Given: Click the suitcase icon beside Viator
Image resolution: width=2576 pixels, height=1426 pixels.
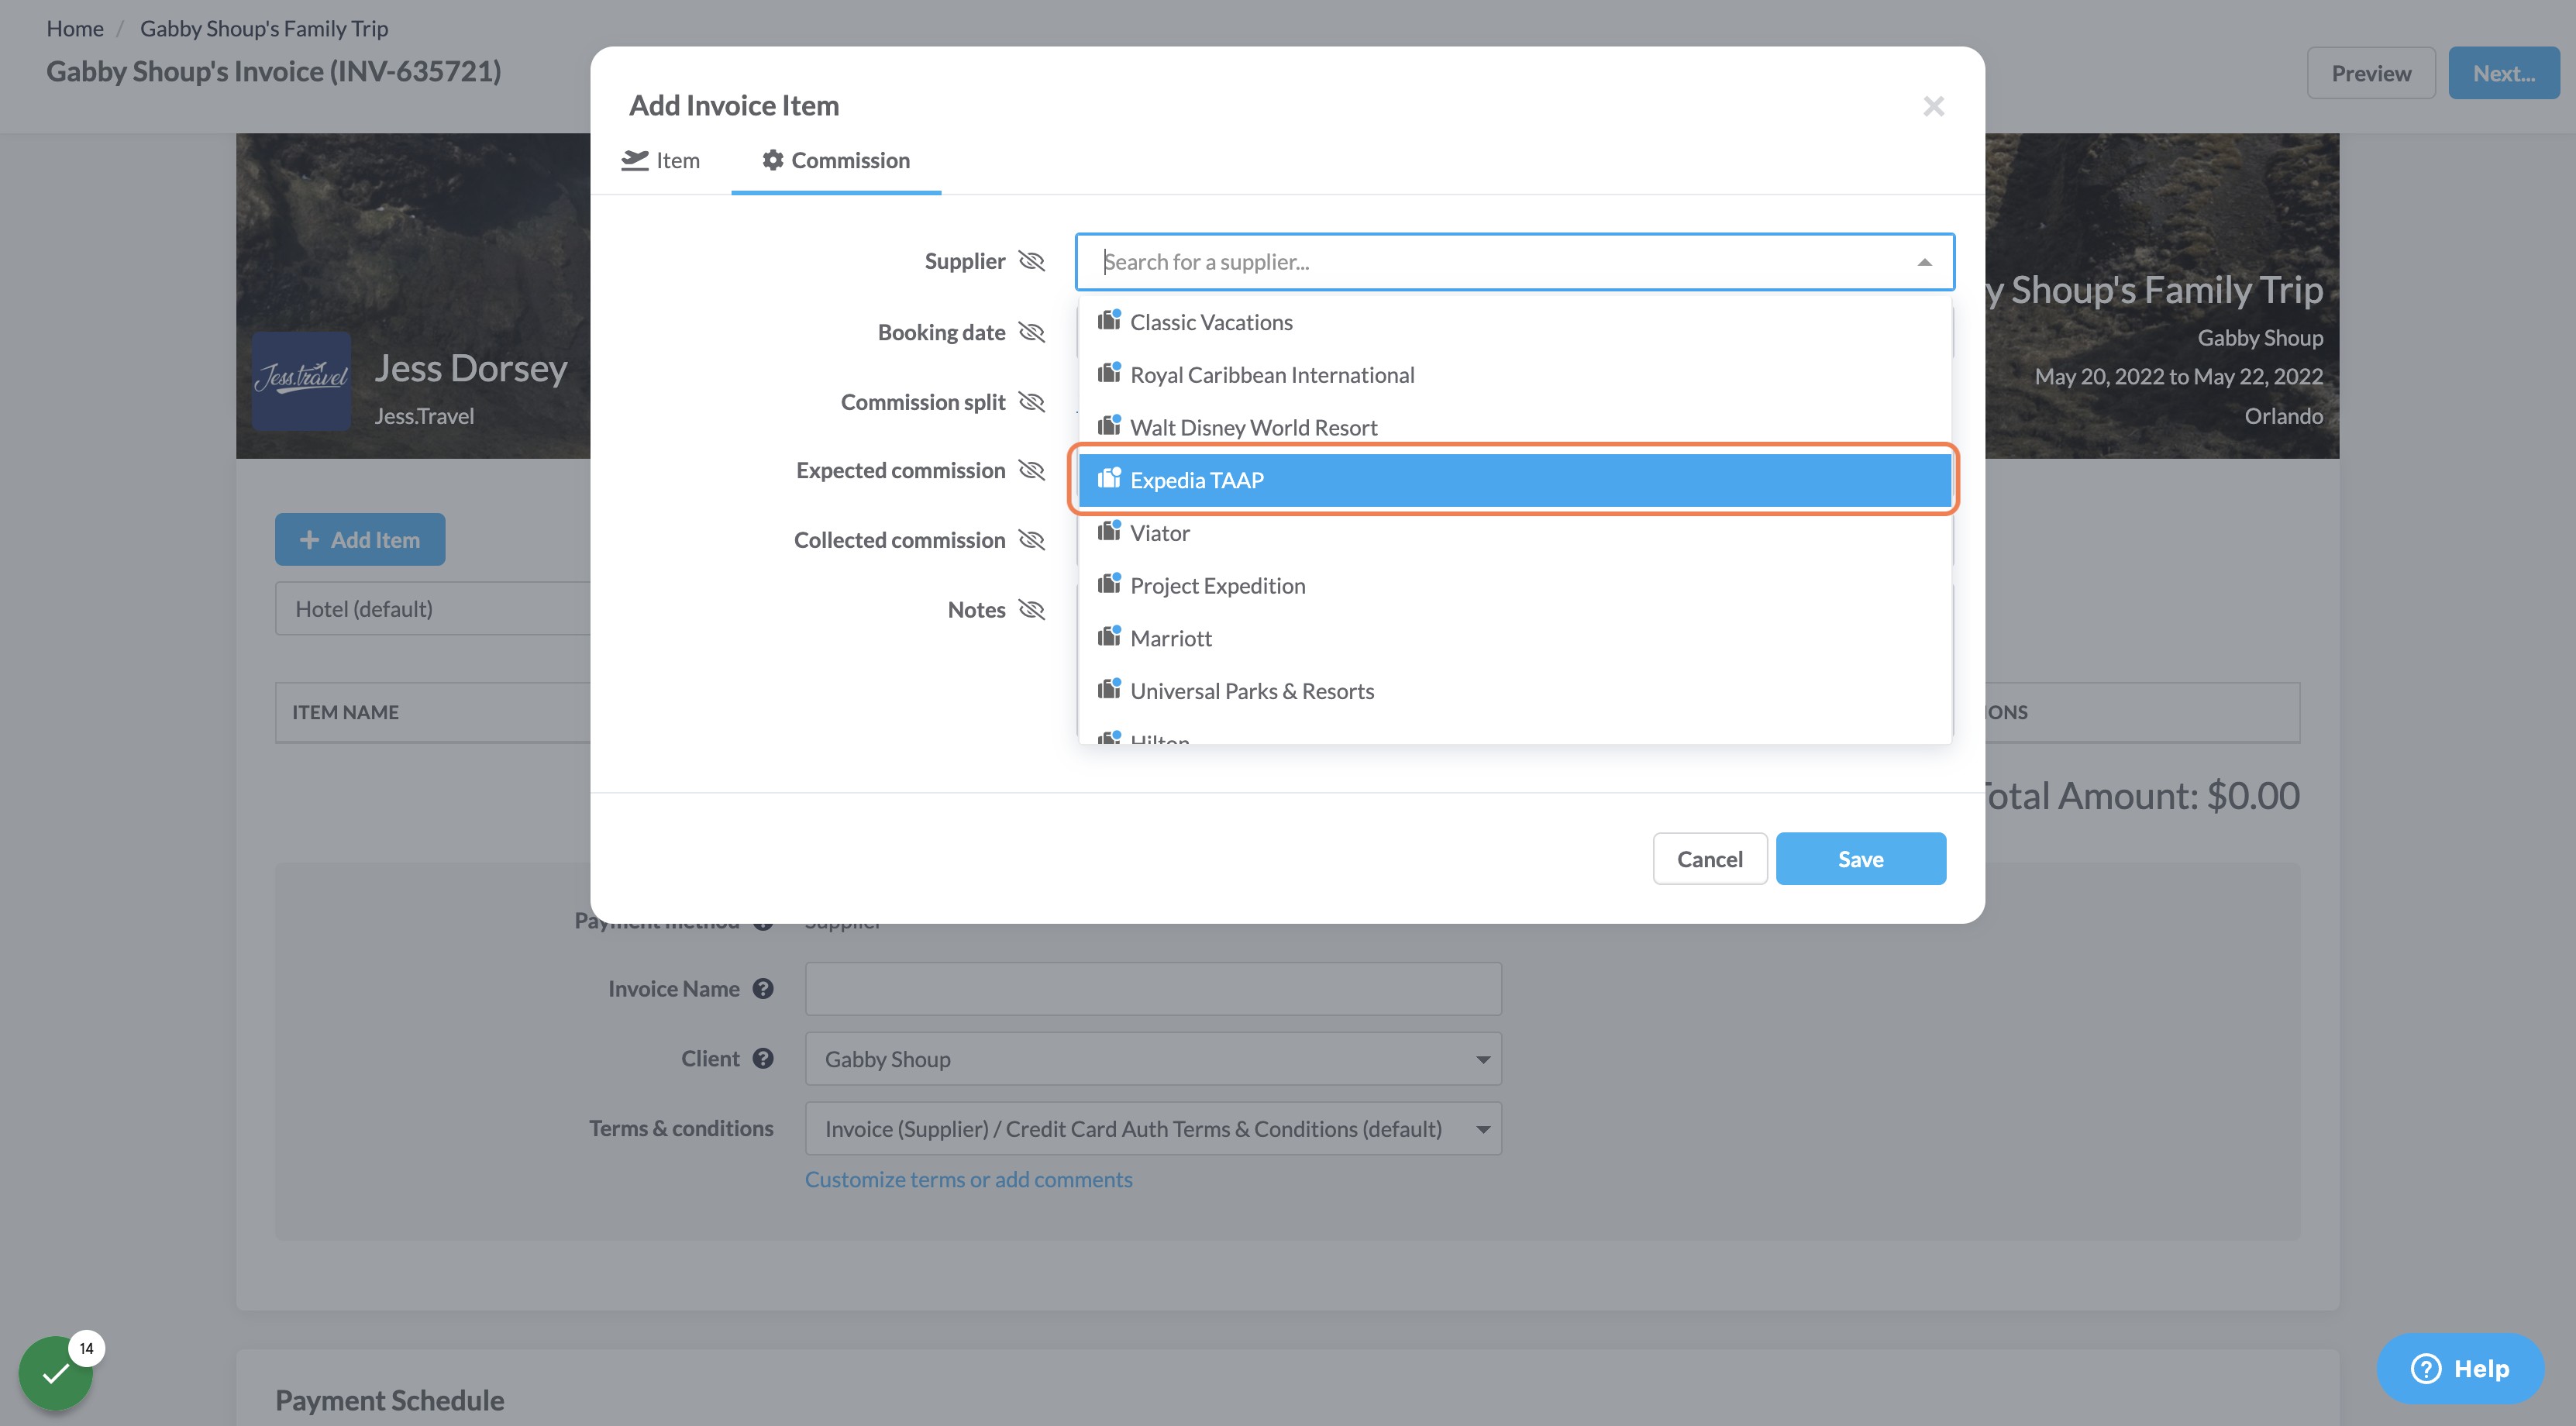Looking at the screenshot, I should [1109, 531].
